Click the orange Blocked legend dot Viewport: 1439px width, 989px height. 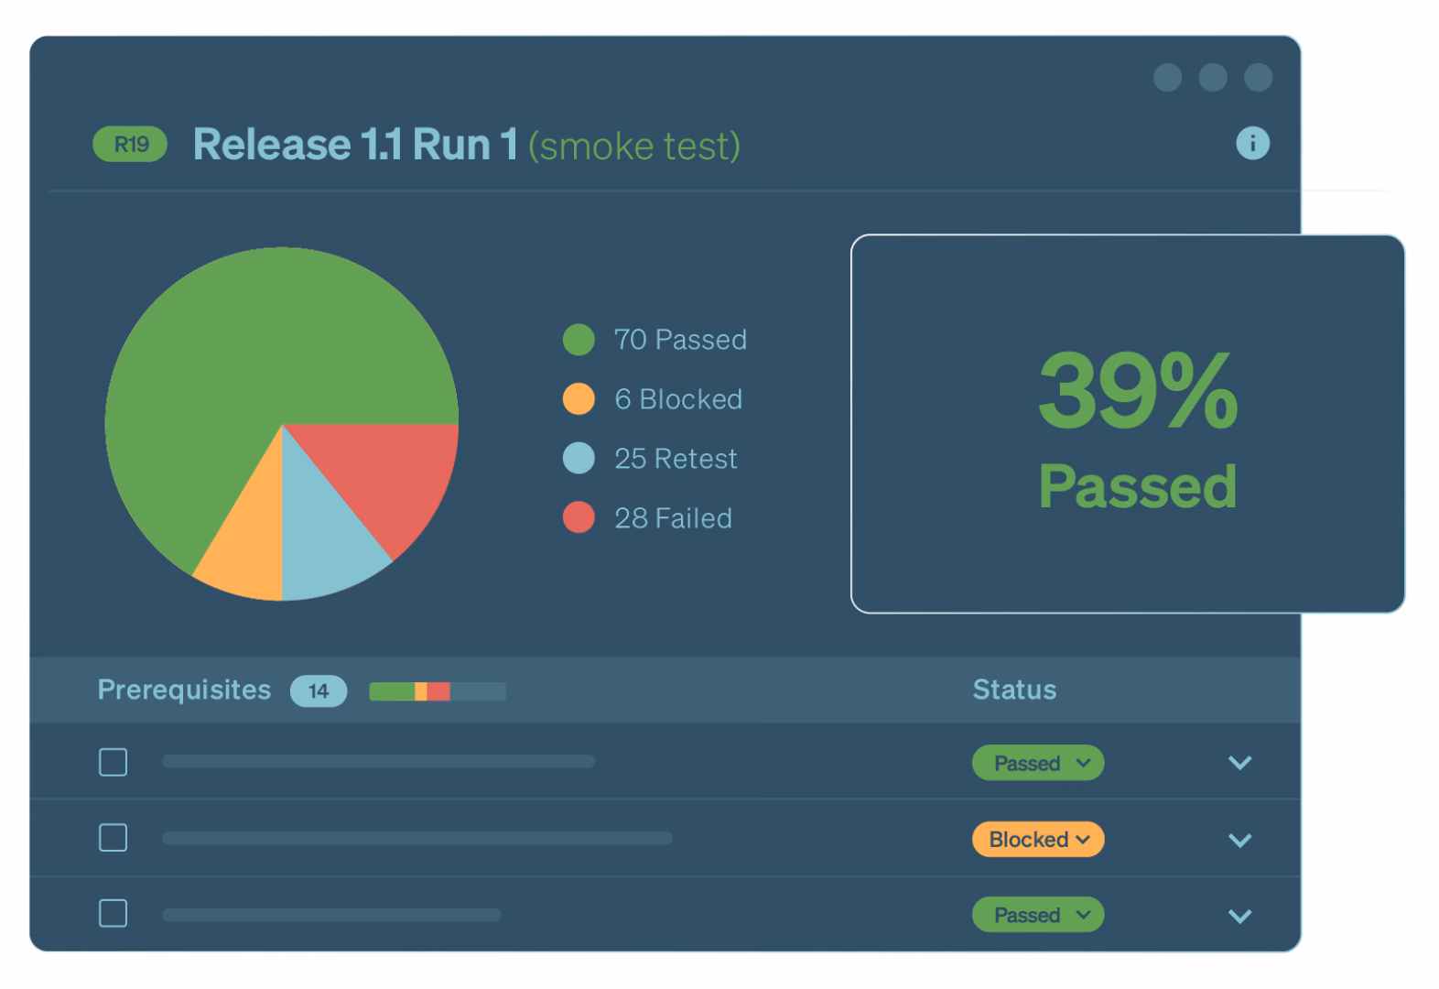579,399
